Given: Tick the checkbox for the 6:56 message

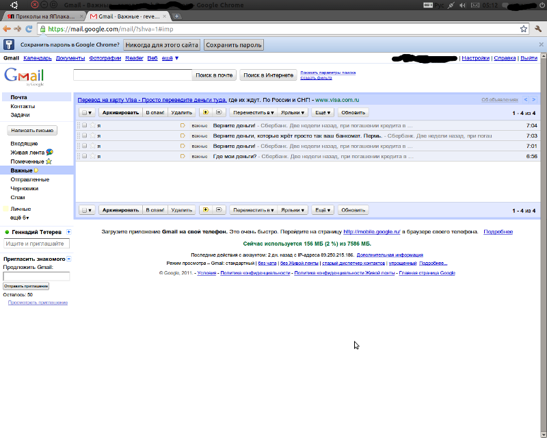Looking at the screenshot, I should click(84, 156).
